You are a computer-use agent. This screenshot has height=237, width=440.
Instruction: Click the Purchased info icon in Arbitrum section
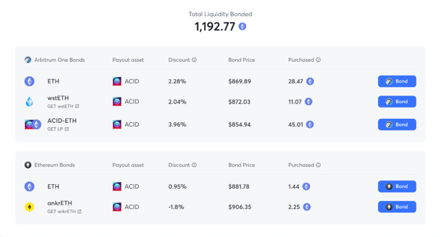coord(318,60)
